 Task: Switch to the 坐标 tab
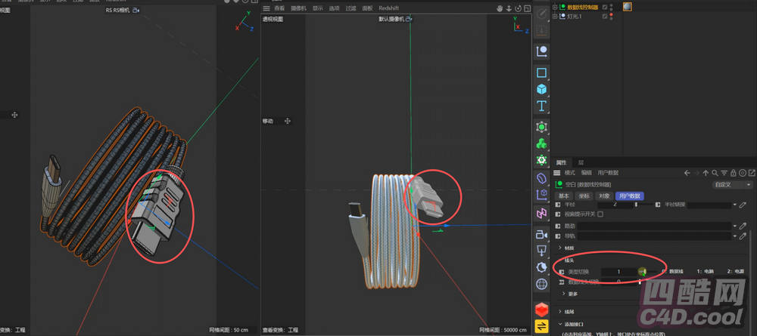tap(583, 196)
